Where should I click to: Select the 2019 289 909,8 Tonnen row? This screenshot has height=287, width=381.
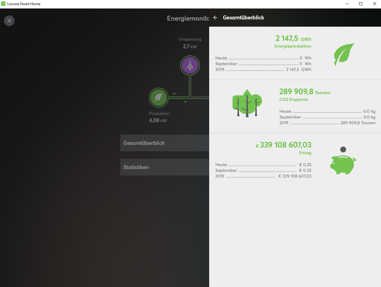(327, 123)
